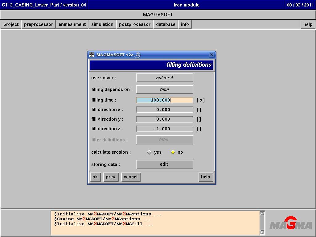Click the 'Saving MAGMASOFT/MAGMAoptions' log line
Image resolution: width=316 pixels, height=237 pixels.
[x=102, y=219]
